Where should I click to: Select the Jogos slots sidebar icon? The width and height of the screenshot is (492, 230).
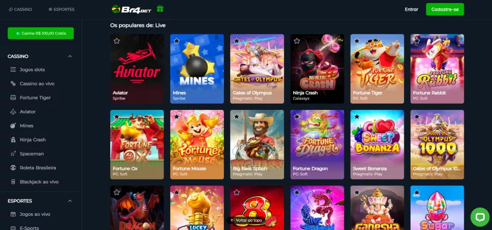click(x=13, y=70)
